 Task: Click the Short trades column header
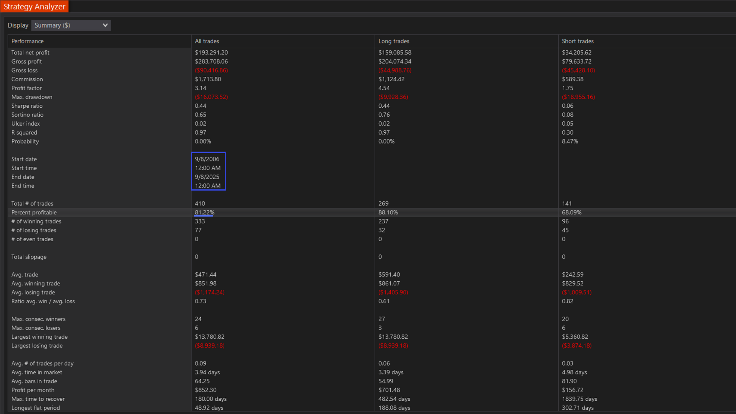coord(577,41)
